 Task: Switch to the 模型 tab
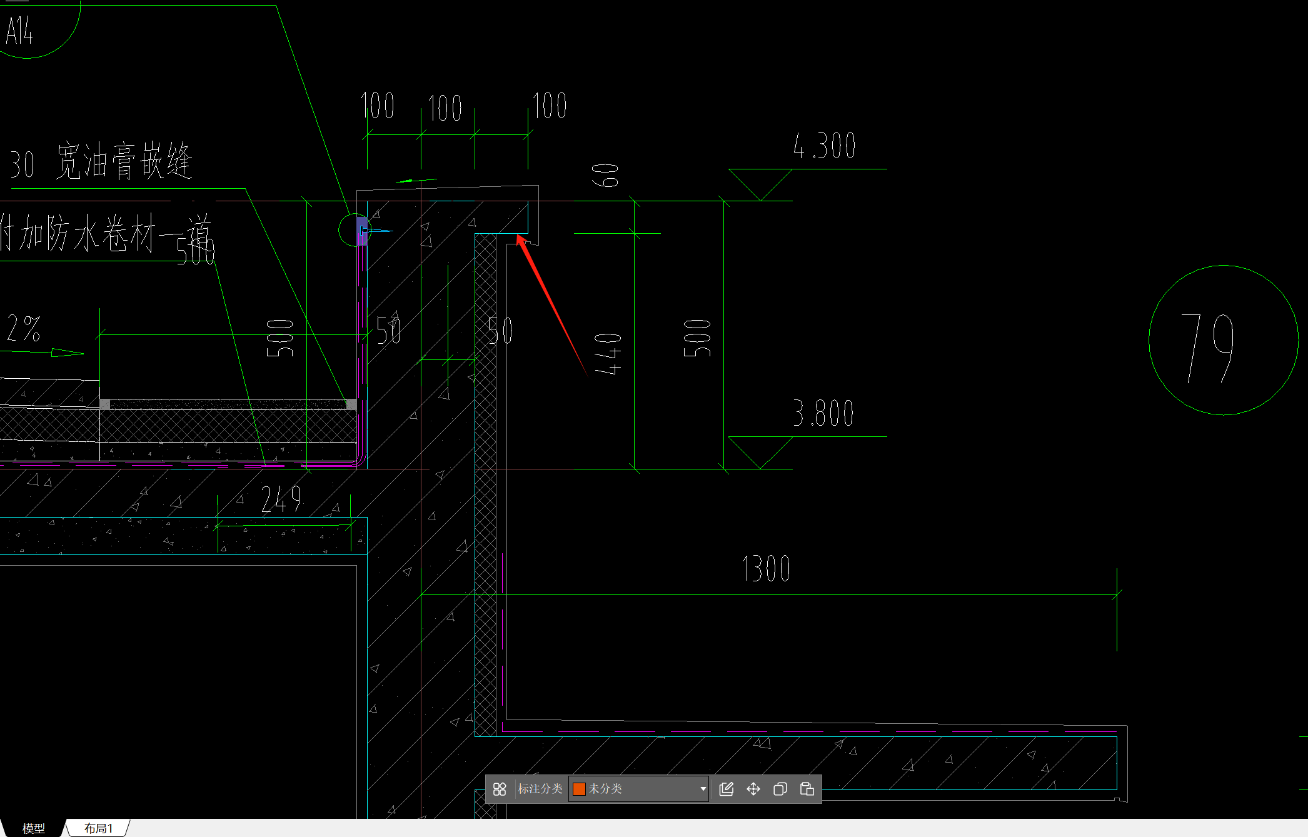33,828
